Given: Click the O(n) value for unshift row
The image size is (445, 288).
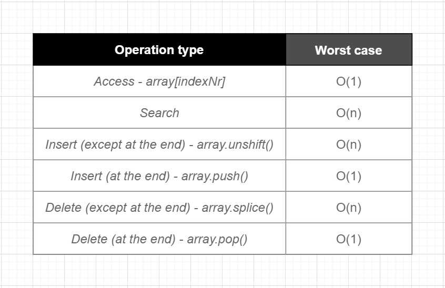Looking at the screenshot, I should pos(349,144).
